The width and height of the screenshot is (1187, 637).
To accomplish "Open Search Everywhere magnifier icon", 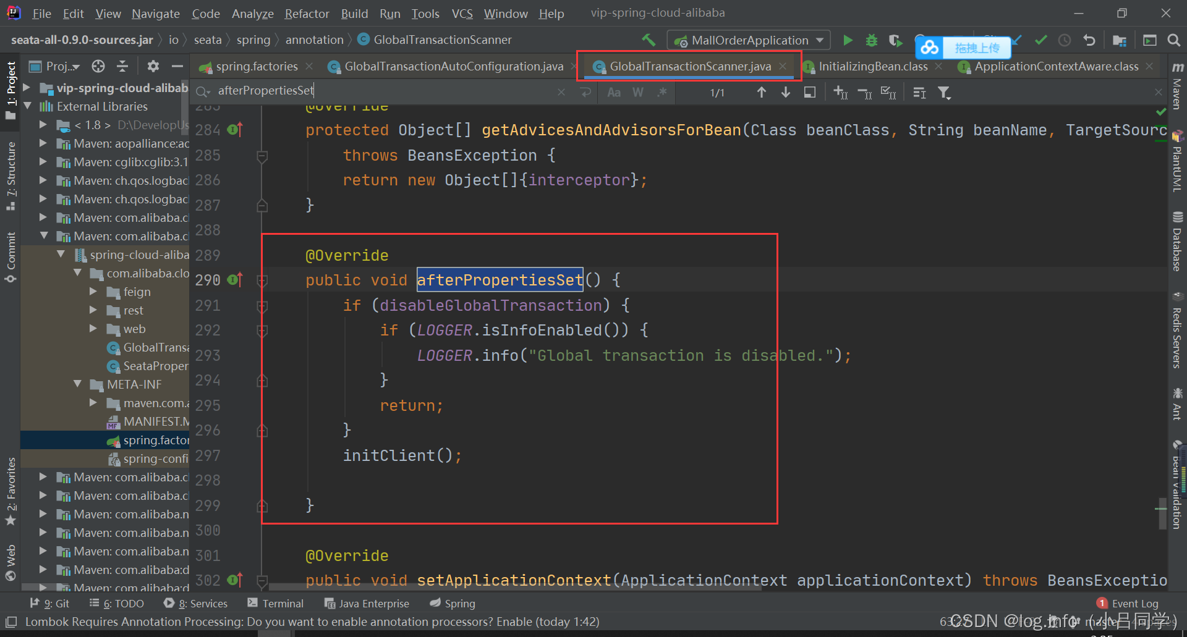I will tap(1173, 40).
